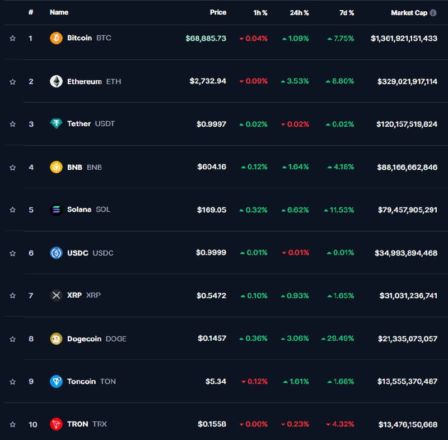Click Dogecoin 7d change 29.49%
The width and height of the screenshot is (448, 440).
coord(338,338)
